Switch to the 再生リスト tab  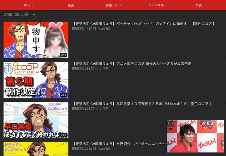(x=113, y=5)
